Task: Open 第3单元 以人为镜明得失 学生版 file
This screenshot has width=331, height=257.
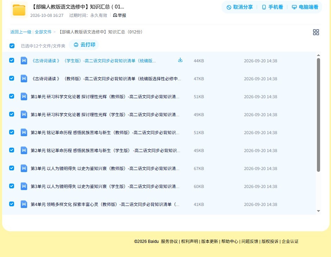Action: tap(105, 186)
